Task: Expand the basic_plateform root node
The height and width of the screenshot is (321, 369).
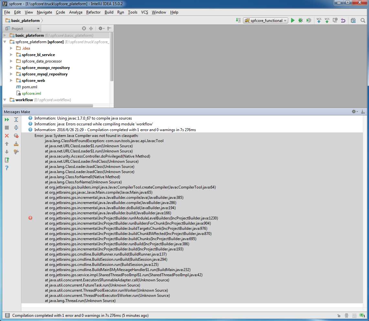Action: pos(5,35)
